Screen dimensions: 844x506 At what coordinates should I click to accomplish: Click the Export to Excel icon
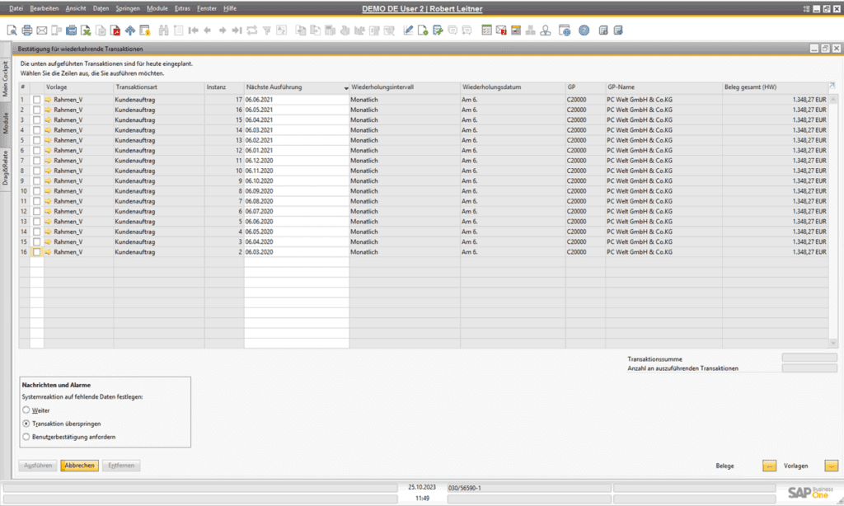86,30
